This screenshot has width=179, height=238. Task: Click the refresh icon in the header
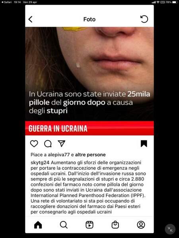[144, 19]
